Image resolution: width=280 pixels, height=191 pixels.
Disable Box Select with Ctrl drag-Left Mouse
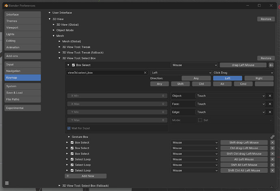tap(72, 148)
